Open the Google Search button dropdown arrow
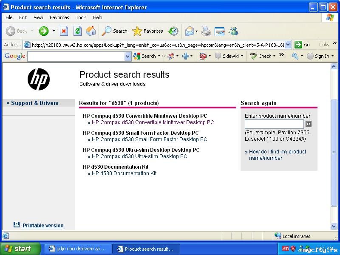 159,56
